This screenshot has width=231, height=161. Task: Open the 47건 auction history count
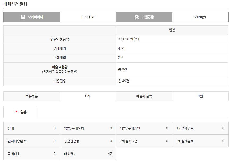[122, 48]
